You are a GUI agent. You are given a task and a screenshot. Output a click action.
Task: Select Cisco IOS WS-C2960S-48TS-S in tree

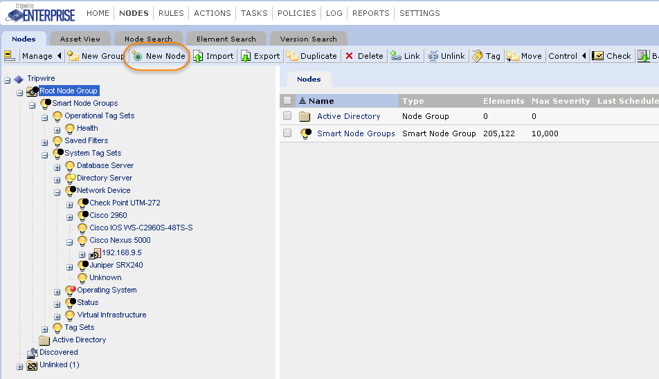[141, 228]
